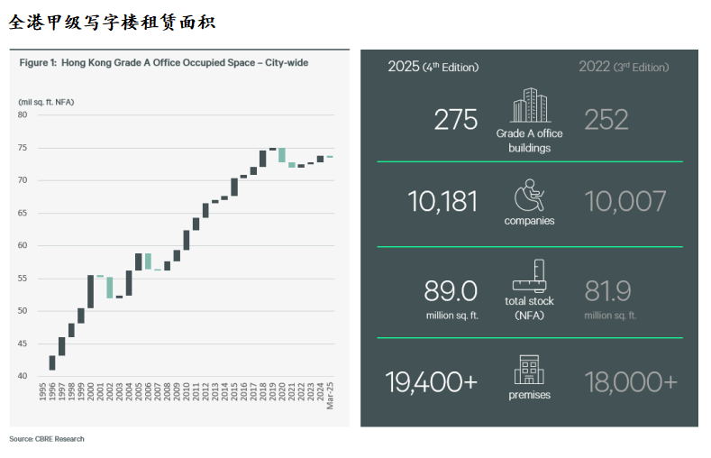
Task: Click the 89.0 million sq. ft. value
Action: (x=451, y=291)
